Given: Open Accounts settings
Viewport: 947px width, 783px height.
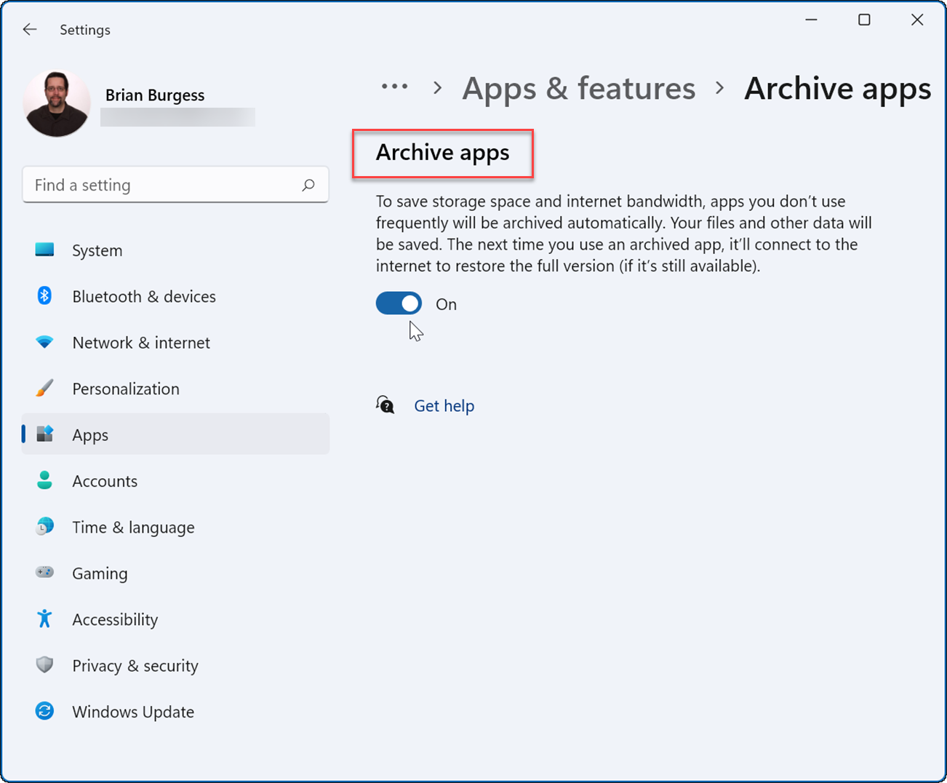Looking at the screenshot, I should tap(105, 481).
